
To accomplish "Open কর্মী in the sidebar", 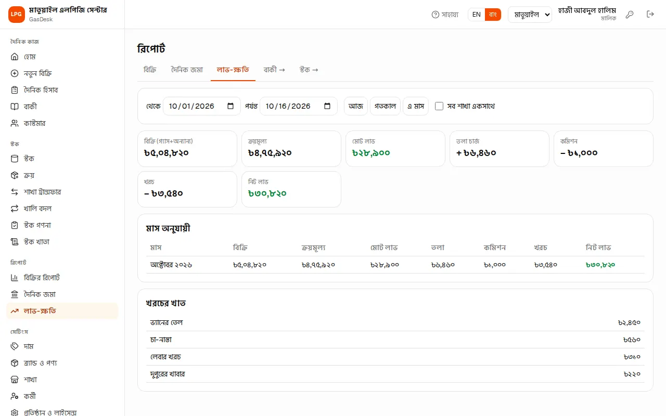I will click(62, 396).
